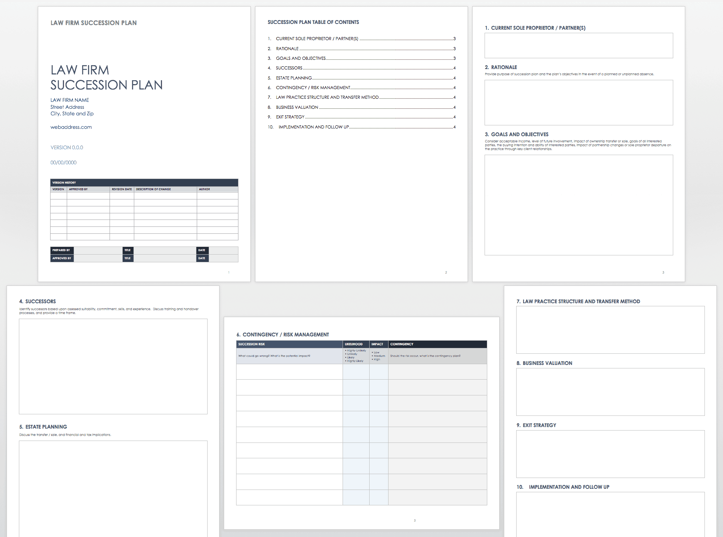The height and width of the screenshot is (537, 723).
Task: Open TOC entry Successors
Action: (x=361, y=68)
